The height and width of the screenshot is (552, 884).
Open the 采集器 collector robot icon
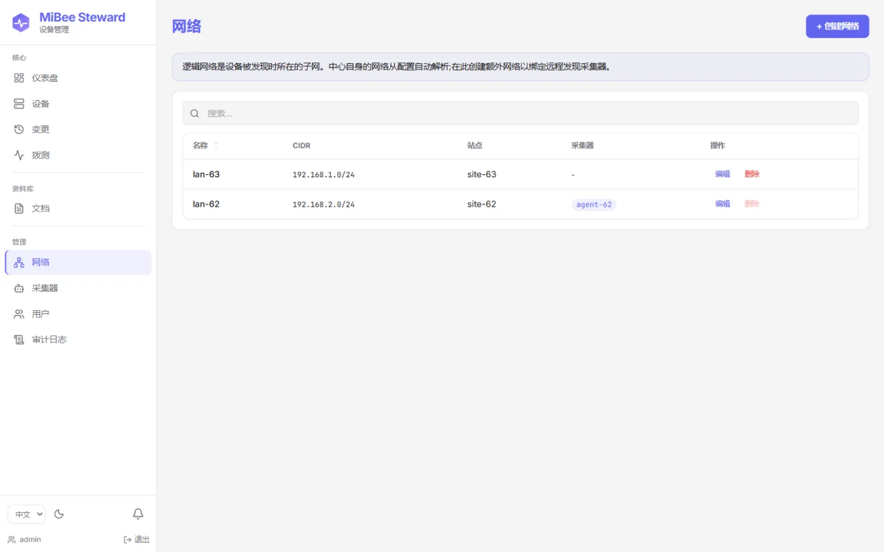(19, 288)
